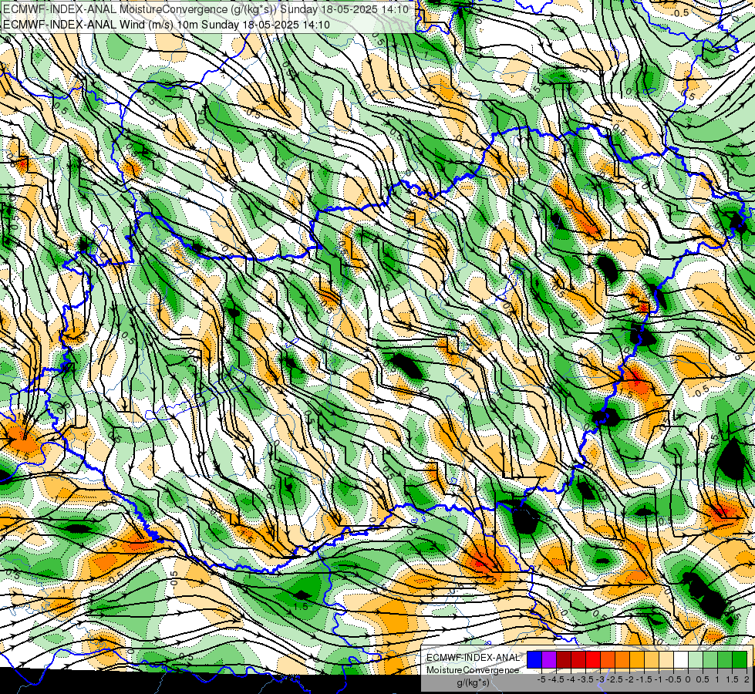Pick the legend swatch for -4 to -3.5
The height and width of the screenshot is (694, 755).
578,659
